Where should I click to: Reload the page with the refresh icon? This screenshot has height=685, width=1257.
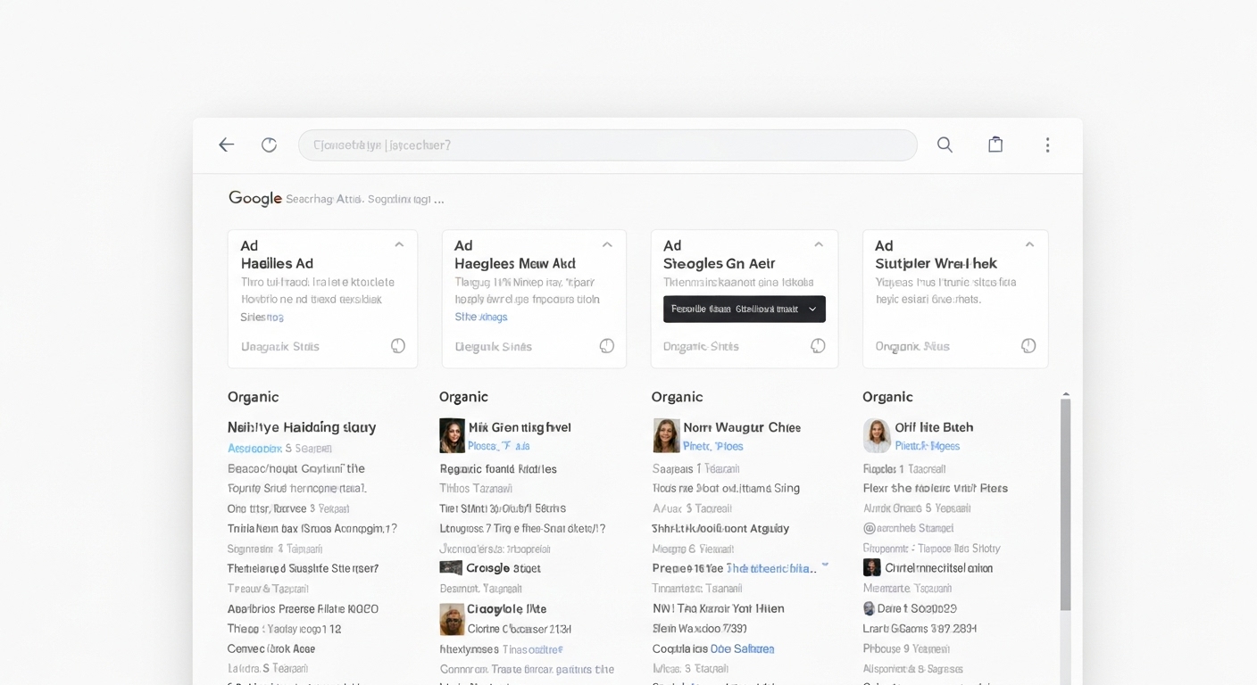point(269,144)
